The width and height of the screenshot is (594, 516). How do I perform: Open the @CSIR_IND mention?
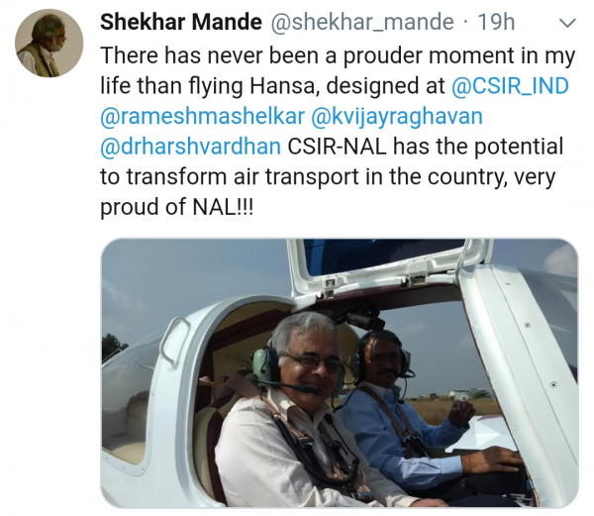point(510,86)
